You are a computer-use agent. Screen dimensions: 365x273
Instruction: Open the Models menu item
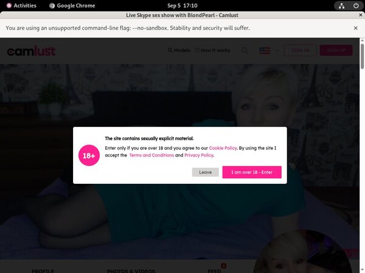(x=179, y=50)
